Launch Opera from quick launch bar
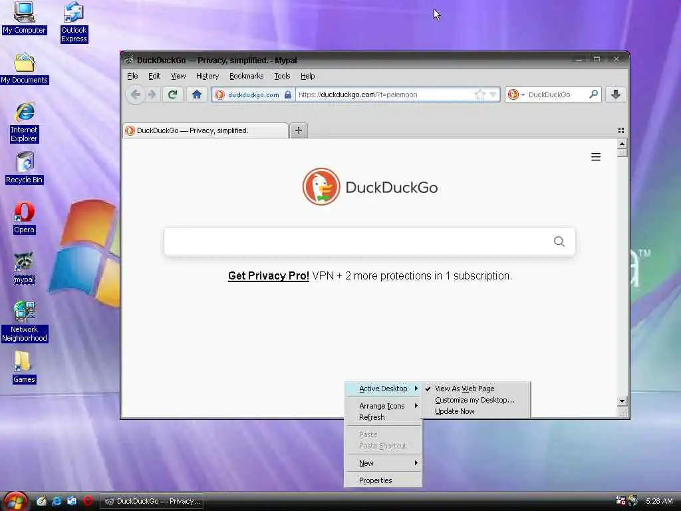 88,500
